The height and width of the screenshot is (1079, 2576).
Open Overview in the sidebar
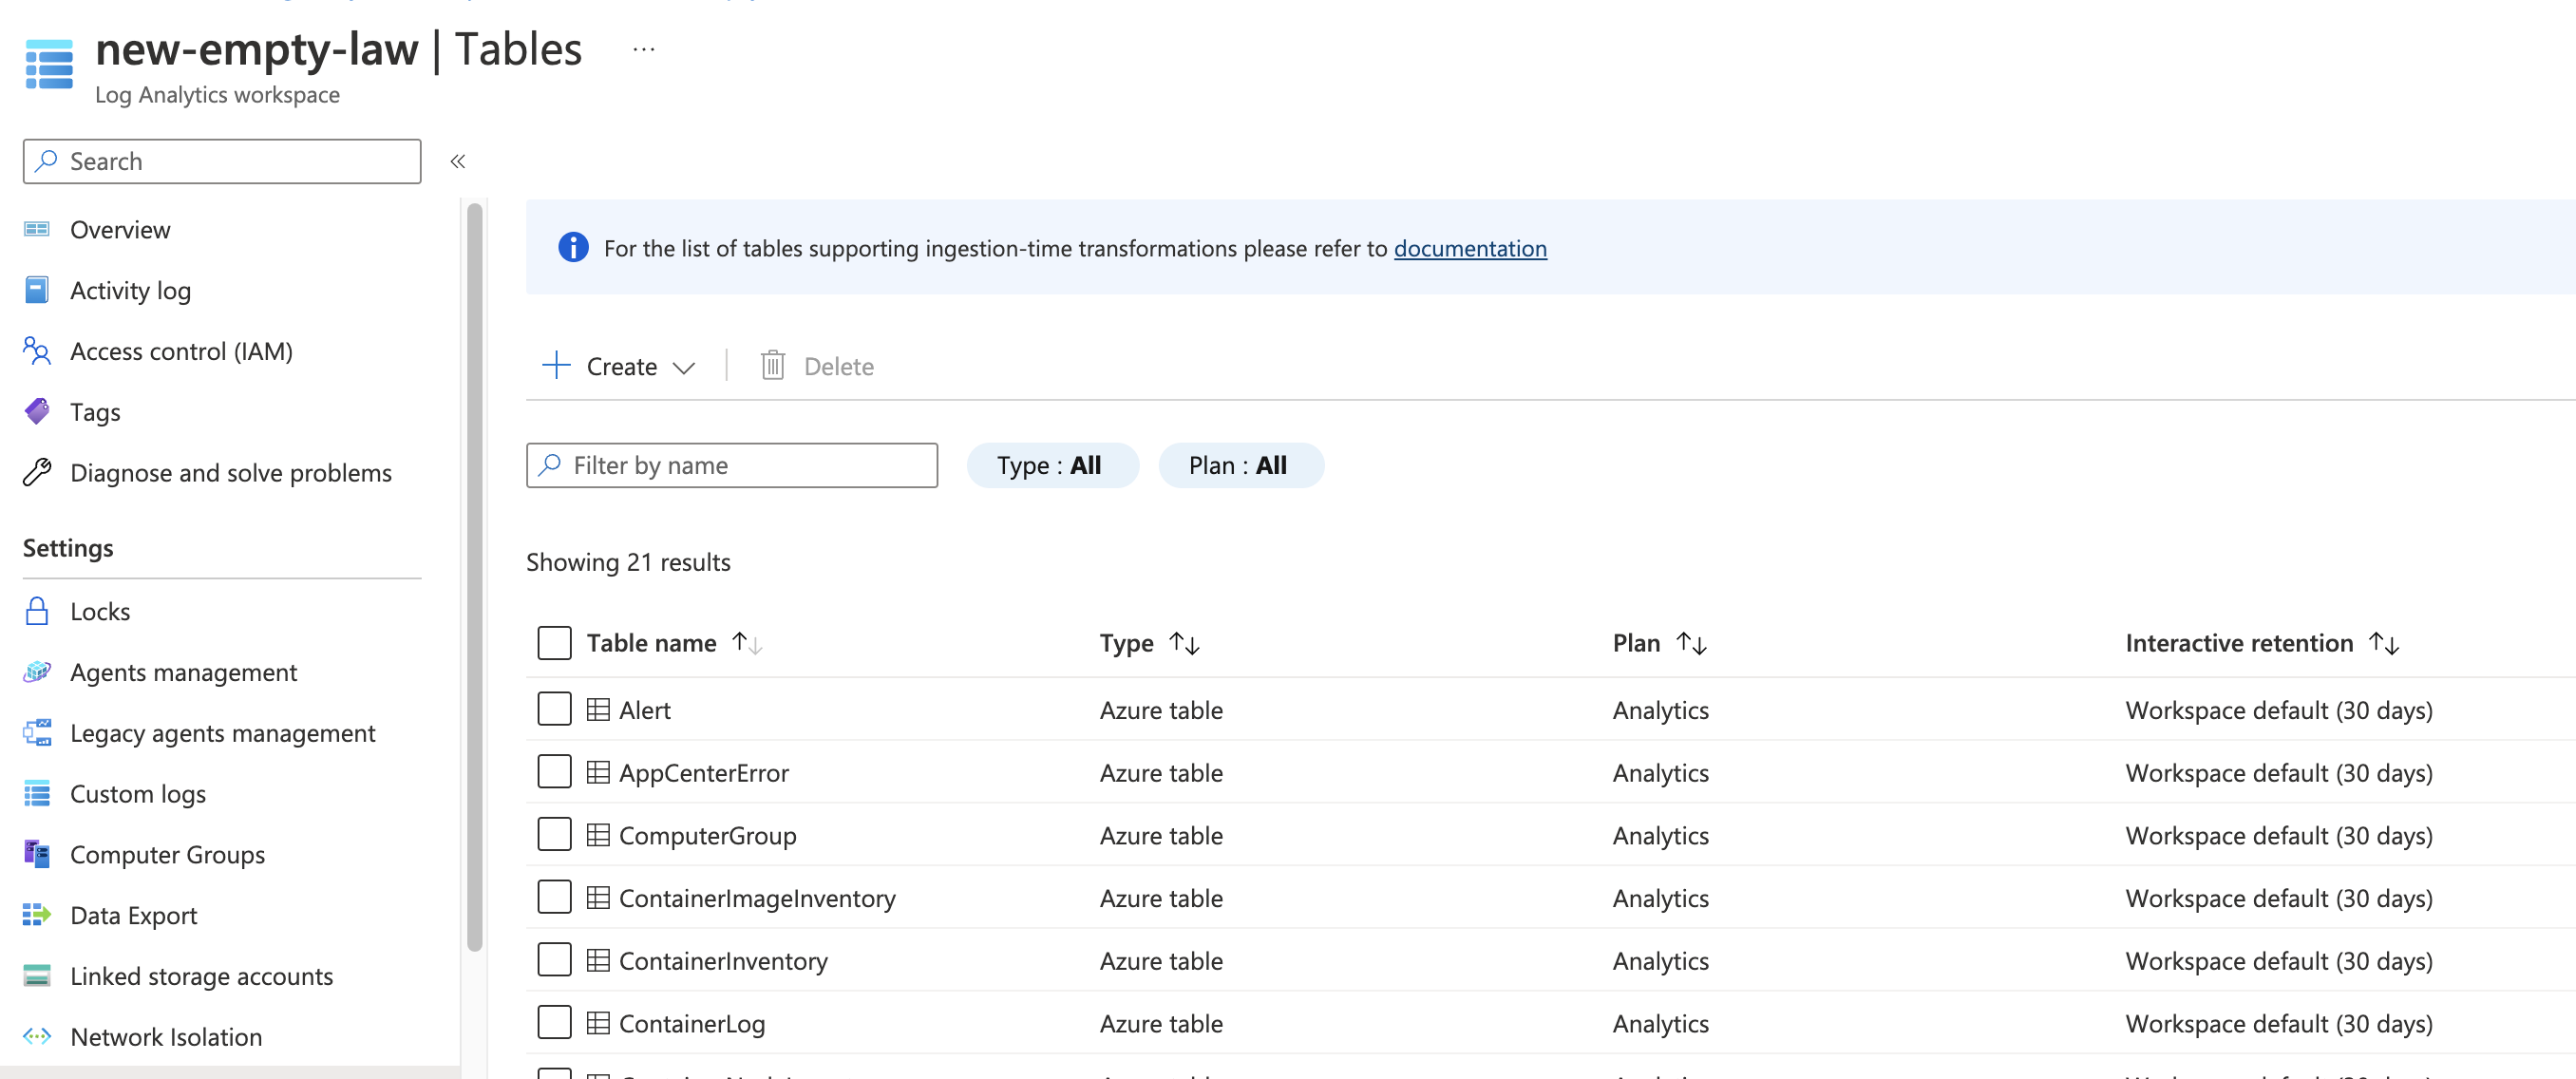[120, 230]
